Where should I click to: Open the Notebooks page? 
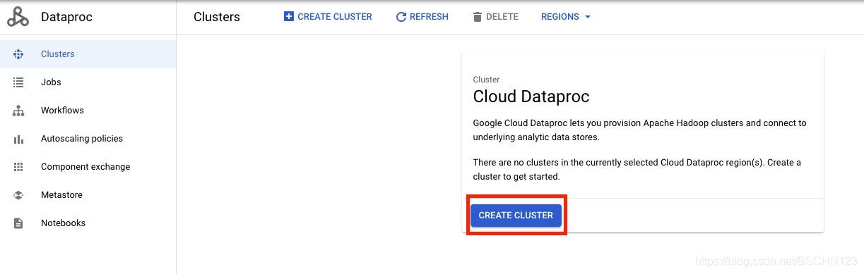pos(88,223)
